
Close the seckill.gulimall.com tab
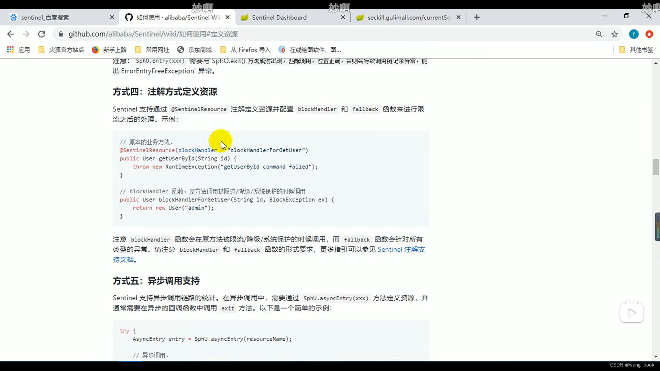458,17
